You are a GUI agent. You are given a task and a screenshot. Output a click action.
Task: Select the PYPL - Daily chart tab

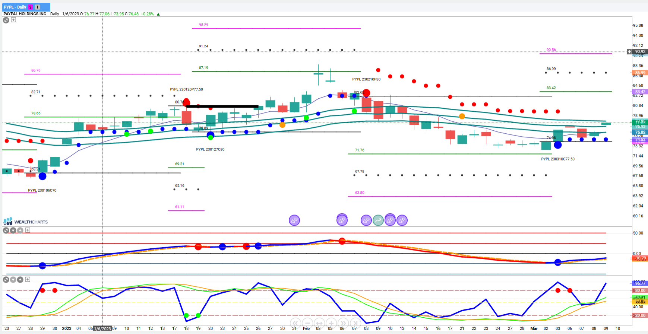(26, 7)
